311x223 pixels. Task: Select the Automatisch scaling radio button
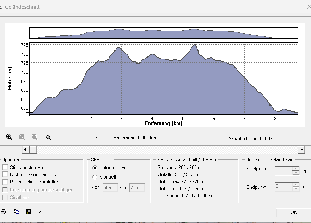[94, 168]
